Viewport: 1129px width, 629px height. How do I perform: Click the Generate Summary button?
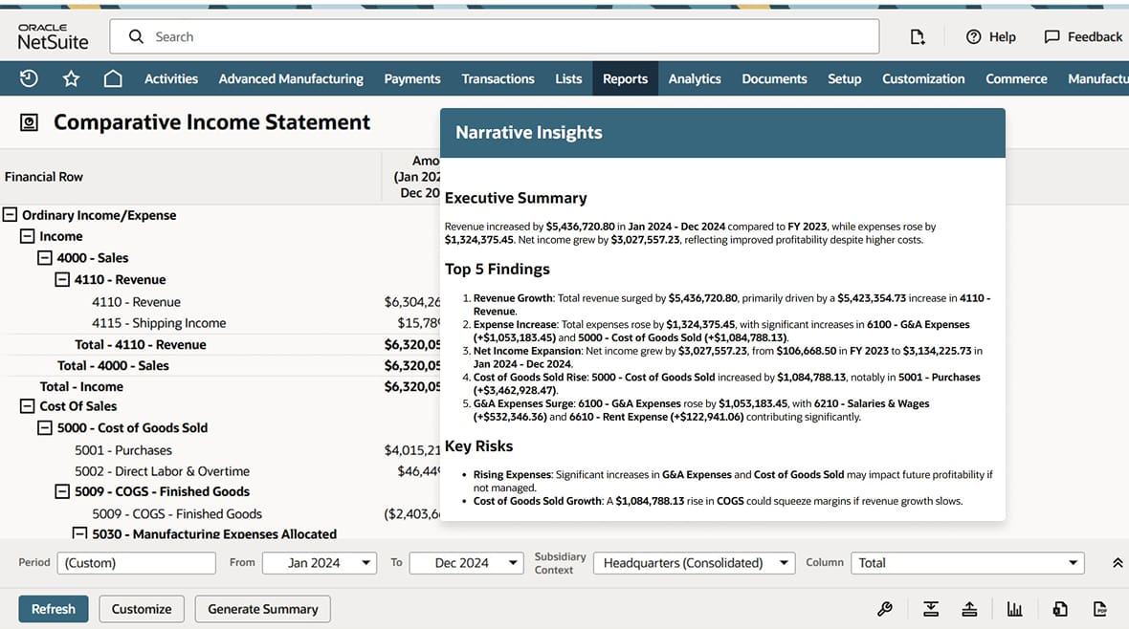click(x=263, y=609)
